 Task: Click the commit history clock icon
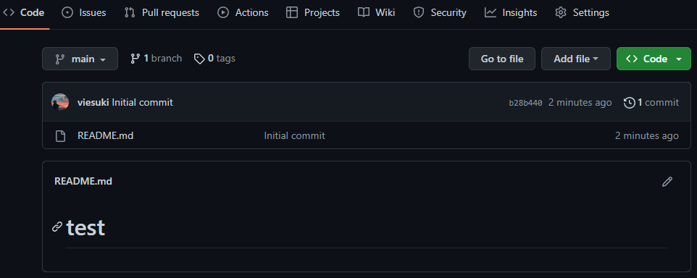pyautogui.click(x=629, y=103)
